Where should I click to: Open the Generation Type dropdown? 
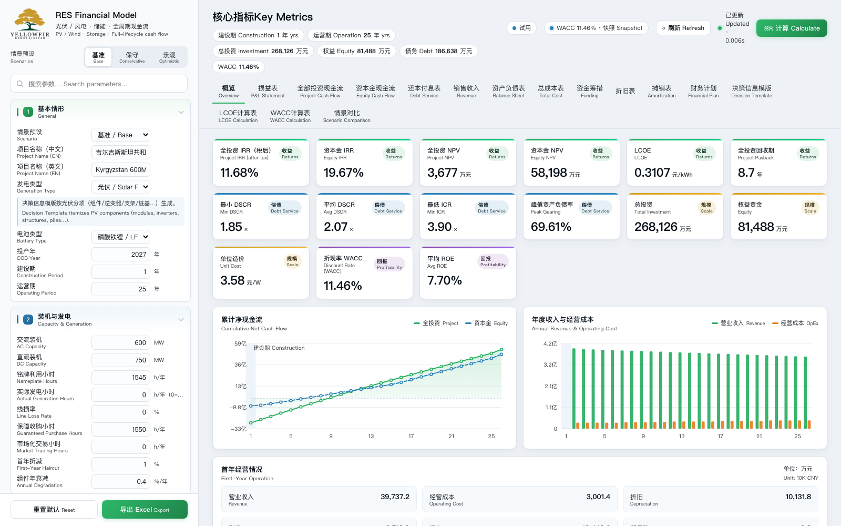pyautogui.click(x=121, y=187)
